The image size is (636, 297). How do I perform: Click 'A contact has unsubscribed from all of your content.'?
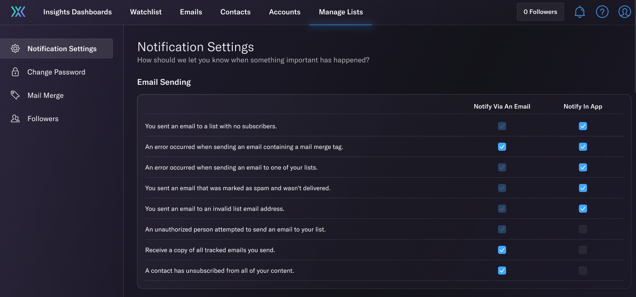tap(220, 271)
